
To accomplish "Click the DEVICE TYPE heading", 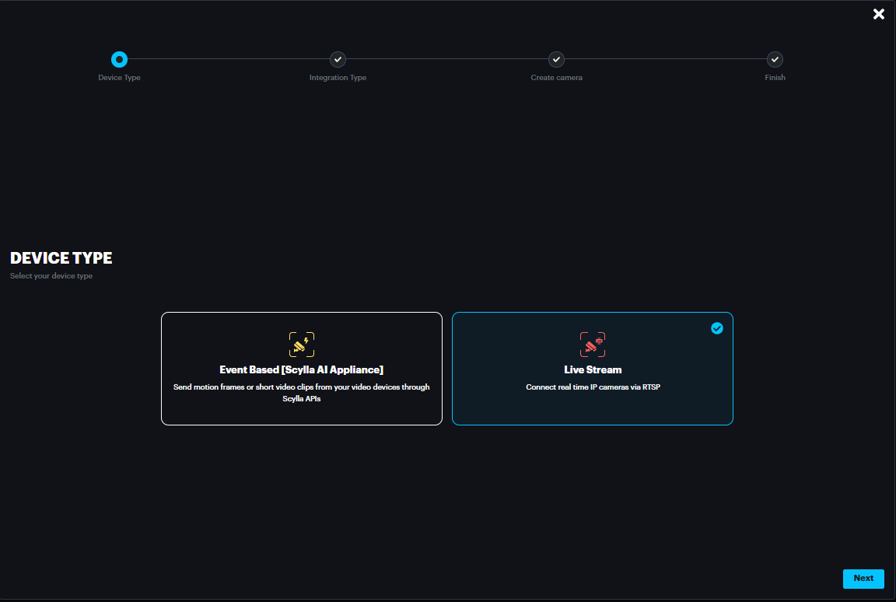I will coord(61,258).
